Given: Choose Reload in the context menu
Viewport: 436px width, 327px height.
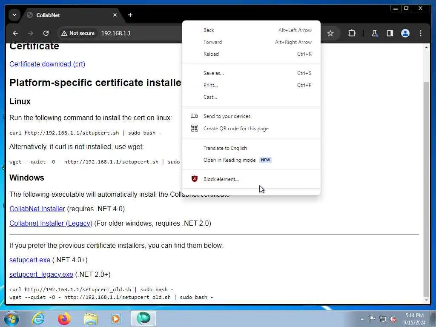Looking at the screenshot, I should (x=251, y=54).
